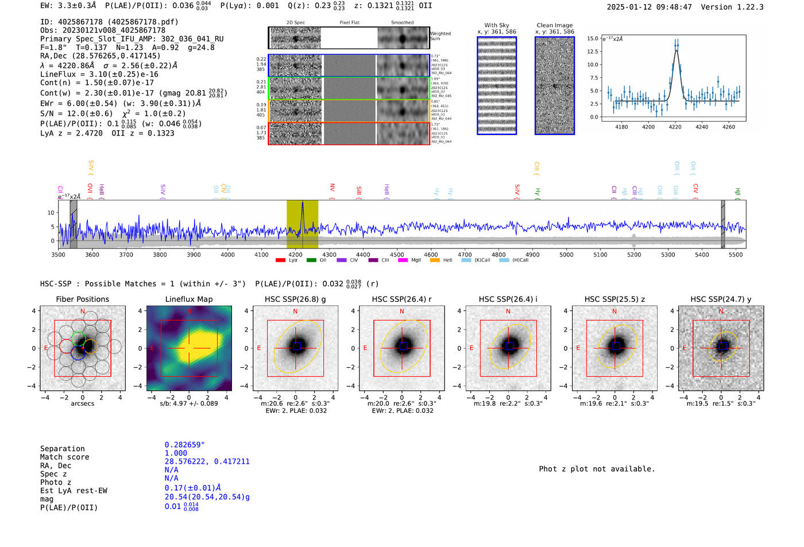The height and width of the screenshot is (547, 804).
Task: Click the green OII legend swatch
Action: tap(311, 260)
